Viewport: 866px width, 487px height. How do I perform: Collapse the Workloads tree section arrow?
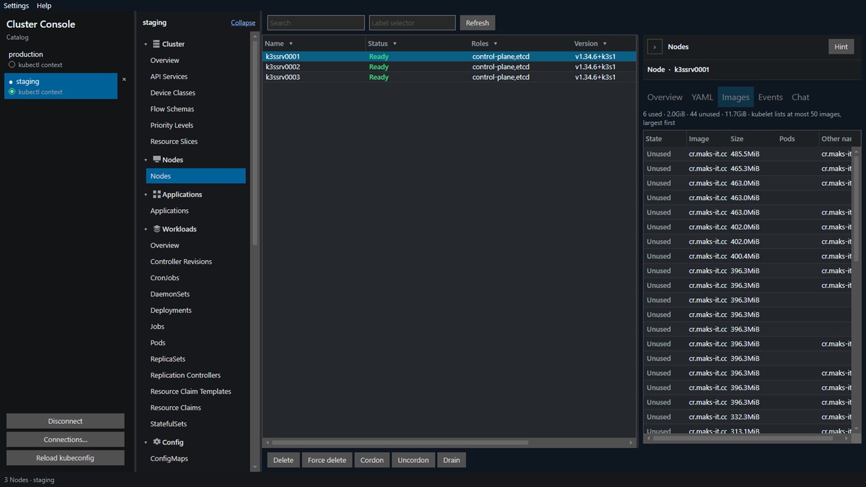[x=146, y=230]
